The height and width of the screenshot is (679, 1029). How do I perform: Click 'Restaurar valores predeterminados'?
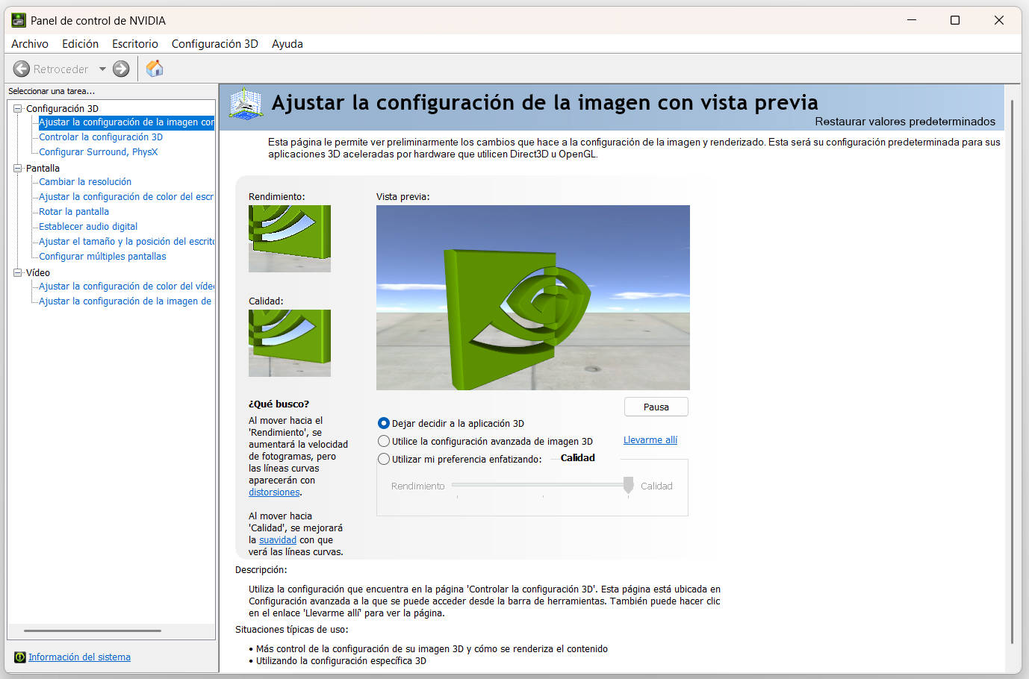click(x=905, y=122)
